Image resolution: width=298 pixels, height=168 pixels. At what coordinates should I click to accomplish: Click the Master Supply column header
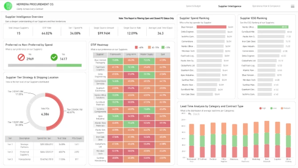pos(147,55)
